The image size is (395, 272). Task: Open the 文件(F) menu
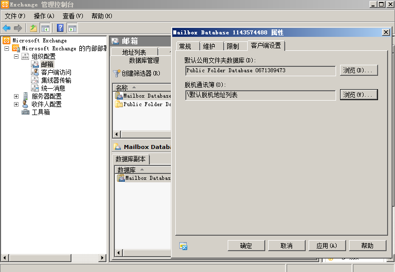pyautogui.click(x=15, y=16)
